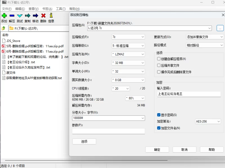Click the Move (移动) blue arrow icon
The image size is (225, 168).
click(35, 15)
